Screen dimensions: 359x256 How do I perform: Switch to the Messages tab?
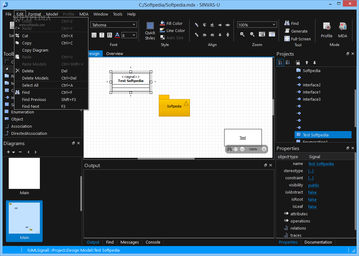coord(130,242)
